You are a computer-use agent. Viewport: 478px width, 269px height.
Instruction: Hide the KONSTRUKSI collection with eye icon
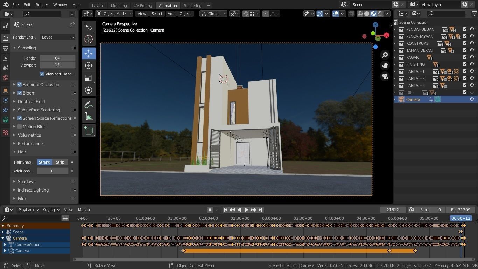click(x=472, y=43)
